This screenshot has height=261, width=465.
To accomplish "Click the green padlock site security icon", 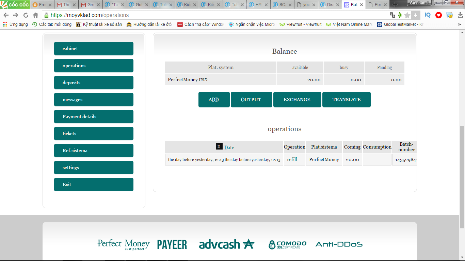I will click(46, 15).
